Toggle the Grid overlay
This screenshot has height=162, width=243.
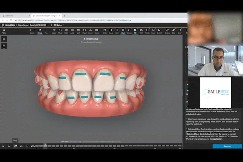pos(117,31)
